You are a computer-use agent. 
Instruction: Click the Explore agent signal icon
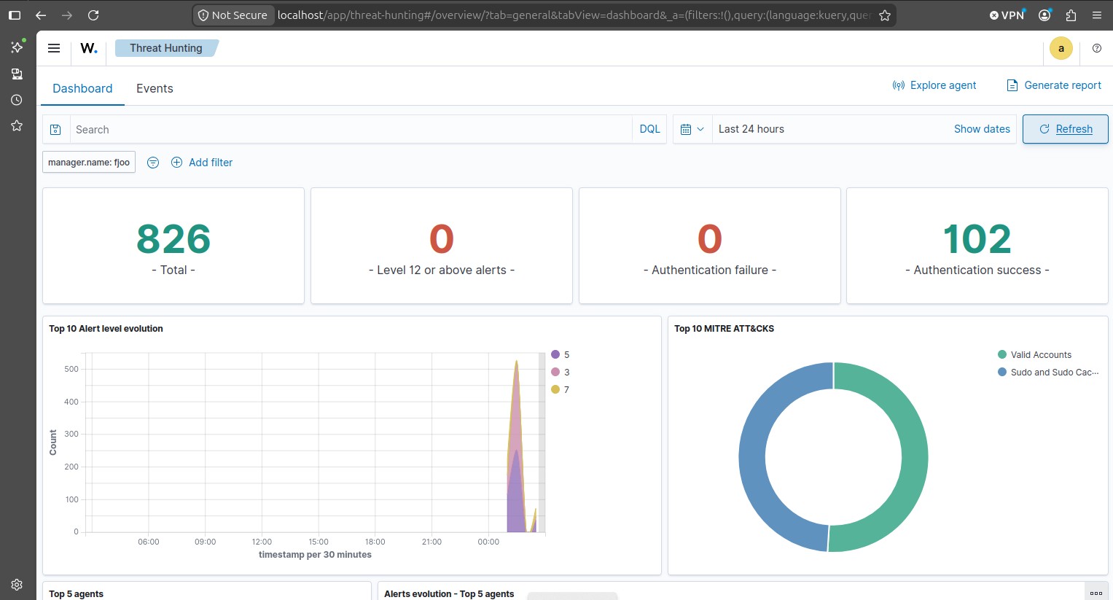(x=899, y=85)
